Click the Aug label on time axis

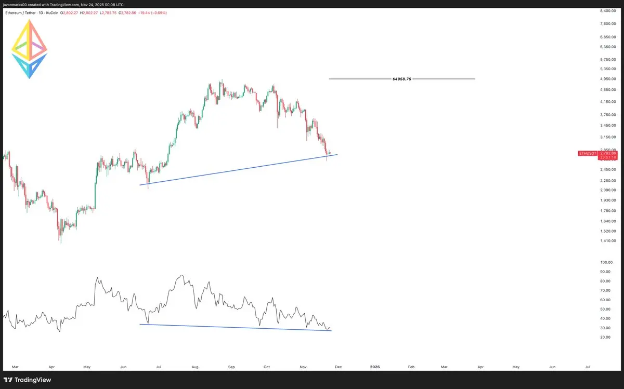click(195, 367)
